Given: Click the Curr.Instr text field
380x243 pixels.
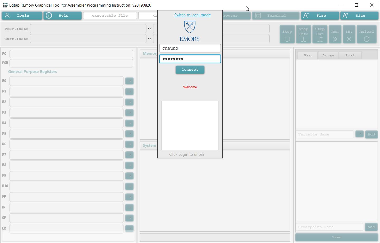Looking at the screenshot, I should (x=88, y=38).
